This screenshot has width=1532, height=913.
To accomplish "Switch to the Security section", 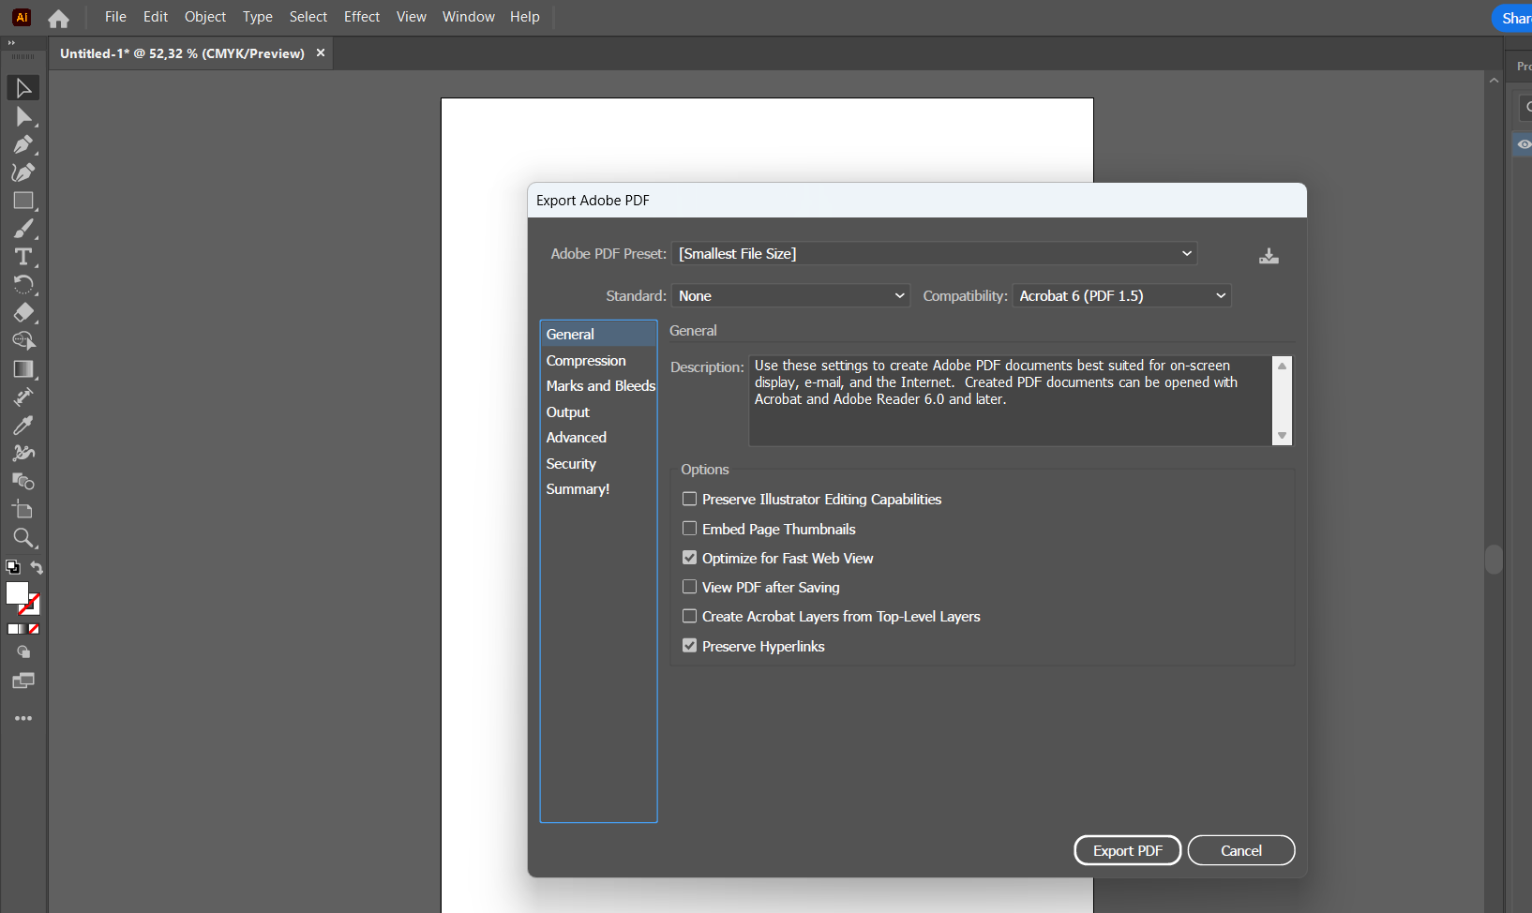I will (571, 464).
